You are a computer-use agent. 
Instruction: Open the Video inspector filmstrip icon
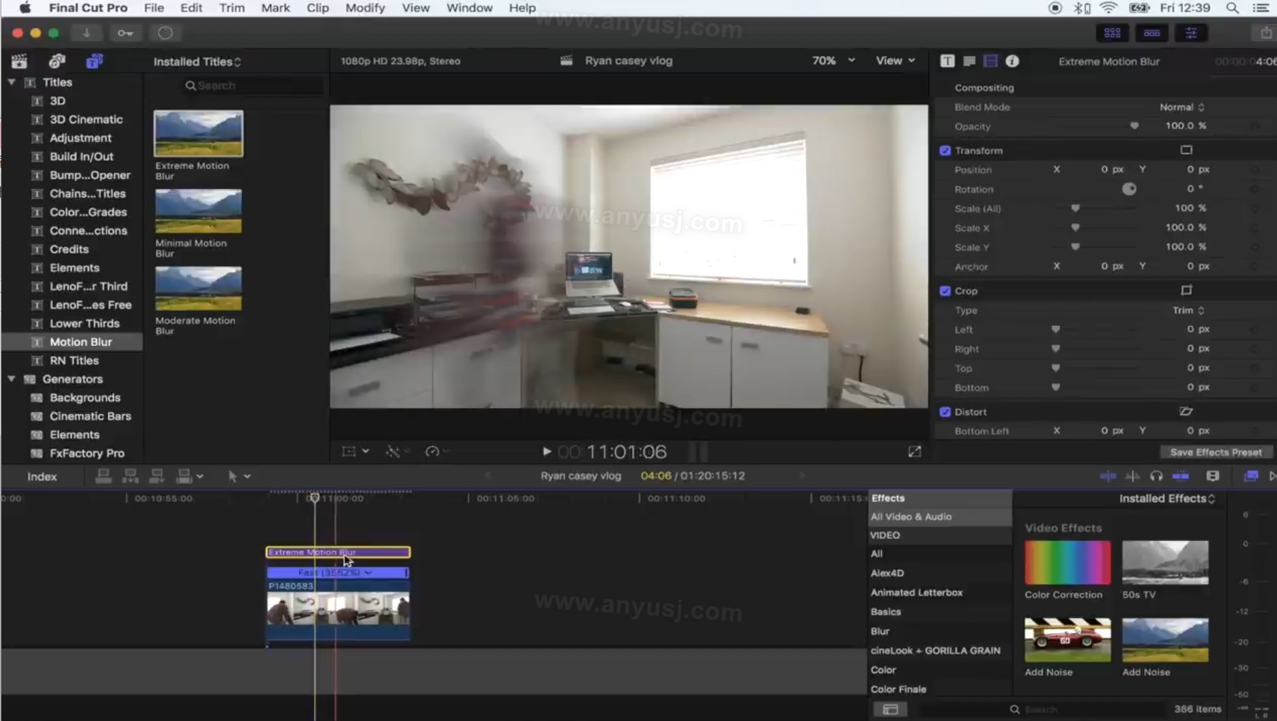[990, 61]
